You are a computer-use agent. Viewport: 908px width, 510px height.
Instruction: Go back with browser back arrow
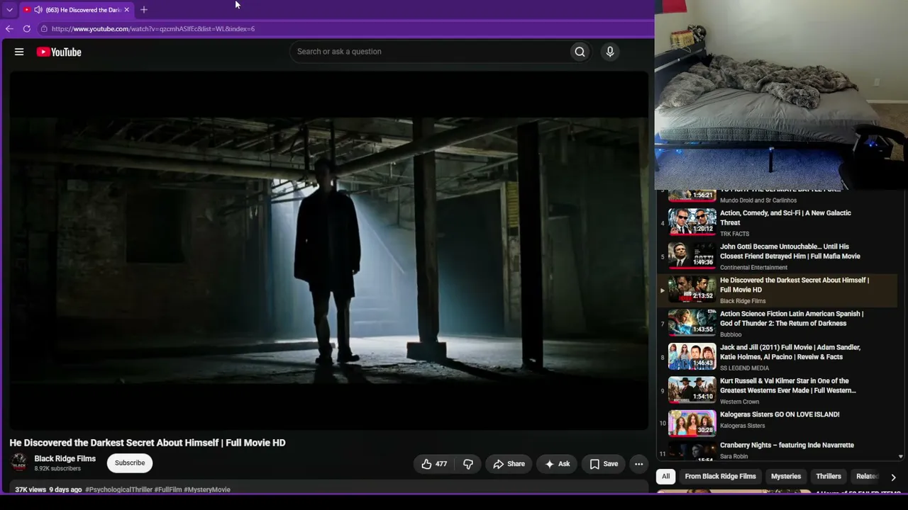coord(9,29)
